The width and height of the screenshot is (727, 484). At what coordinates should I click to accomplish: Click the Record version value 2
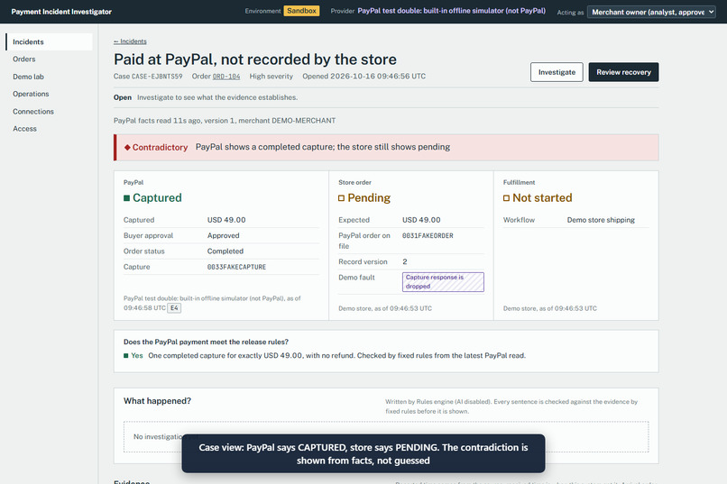click(405, 261)
